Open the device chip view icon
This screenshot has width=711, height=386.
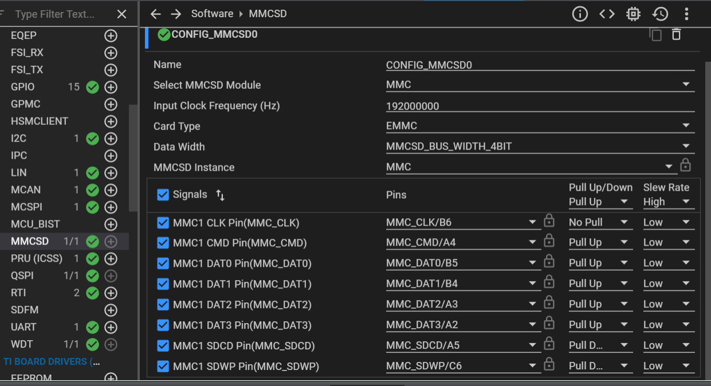(x=633, y=14)
